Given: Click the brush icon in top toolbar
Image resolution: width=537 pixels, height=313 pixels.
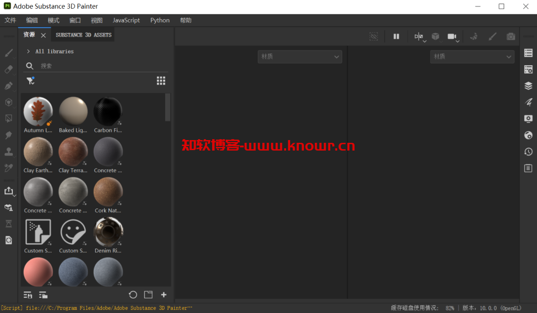Looking at the screenshot, I should coord(492,37).
